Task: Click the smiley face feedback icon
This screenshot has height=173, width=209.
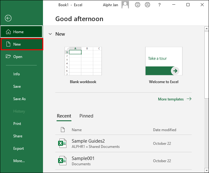Action: [138, 5]
